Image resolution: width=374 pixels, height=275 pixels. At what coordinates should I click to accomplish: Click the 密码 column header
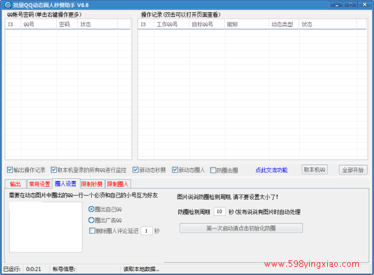tap(67, 25)
